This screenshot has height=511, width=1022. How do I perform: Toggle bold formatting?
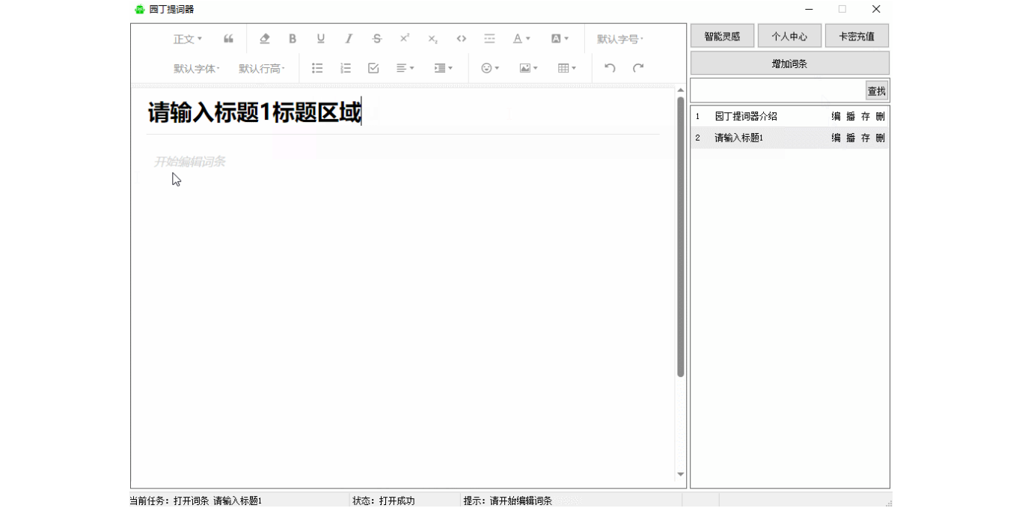point(293,39)
